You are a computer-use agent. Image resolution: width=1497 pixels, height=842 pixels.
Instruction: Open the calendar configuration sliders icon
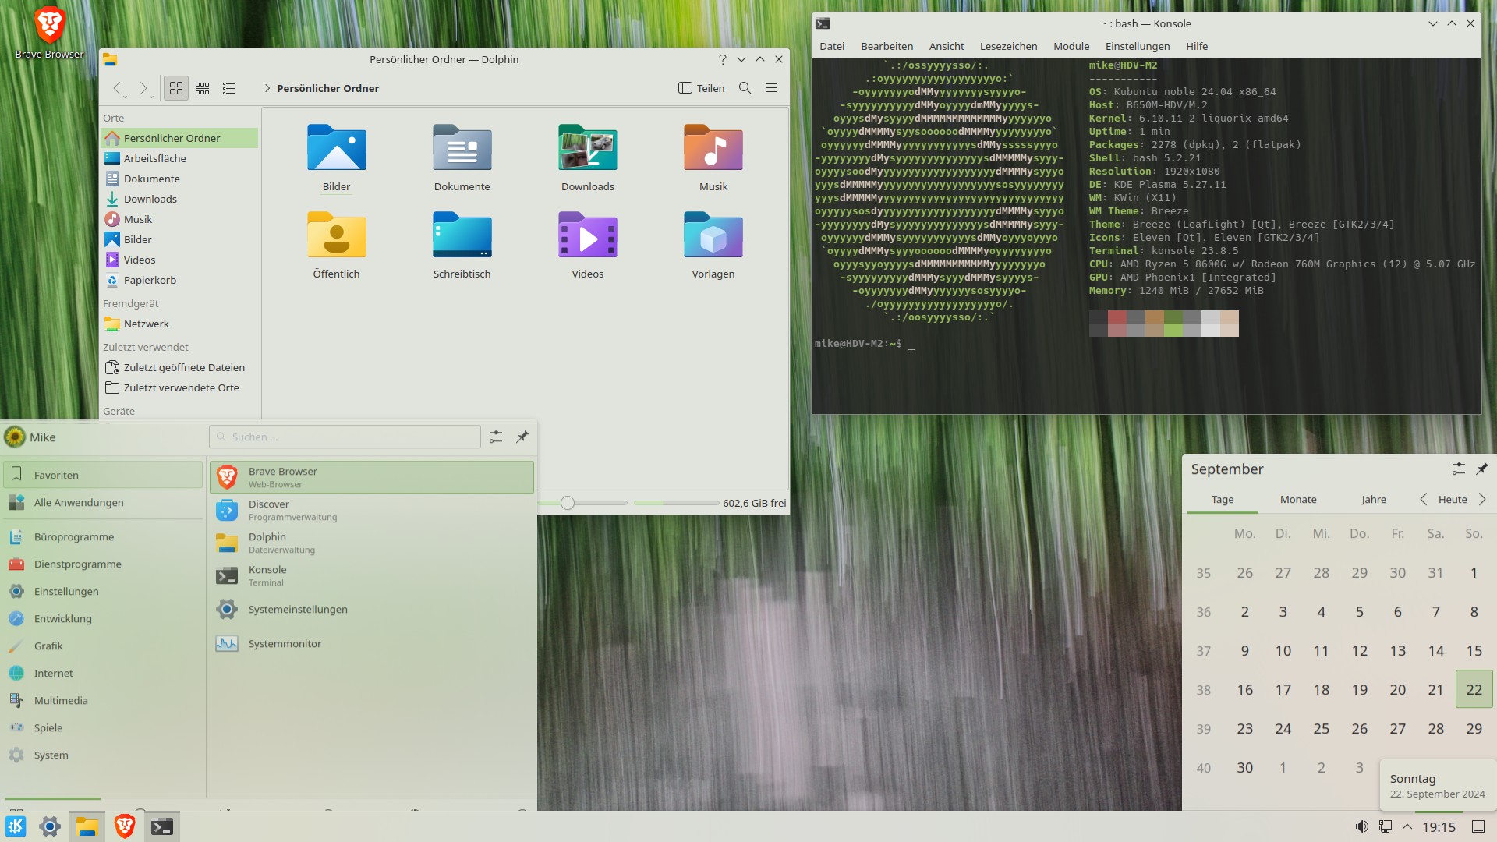(1459, 469)
